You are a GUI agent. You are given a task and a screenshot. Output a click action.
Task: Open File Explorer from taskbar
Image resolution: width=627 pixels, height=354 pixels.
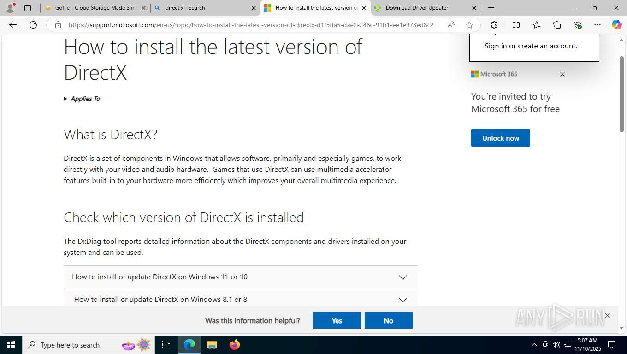click(x=212, y=345)
